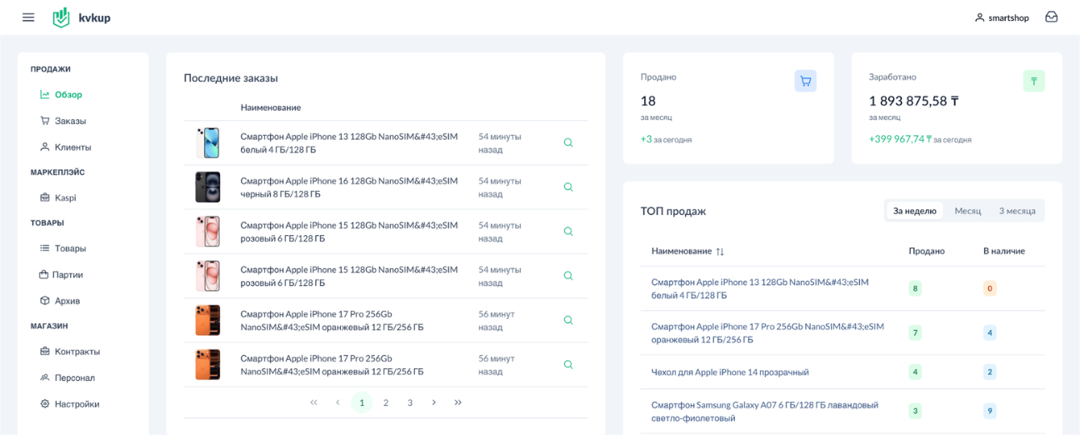This screenshot has width=1080, height=435.
Task: Jump to last page double chevron
Action: pos(458,402)
